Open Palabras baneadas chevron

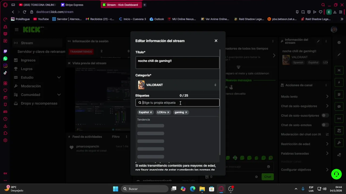click(x=327, y=153)
